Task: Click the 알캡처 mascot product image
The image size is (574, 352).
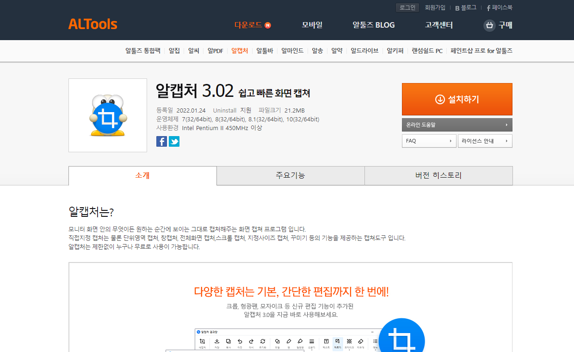Action: point(108,115)
